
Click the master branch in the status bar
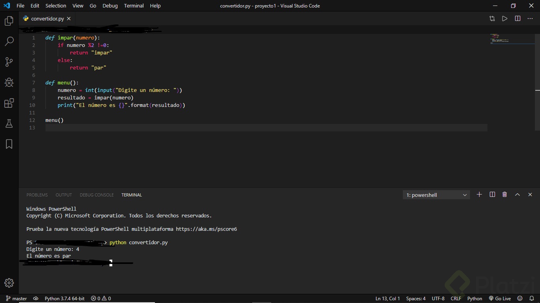point(16,299)
